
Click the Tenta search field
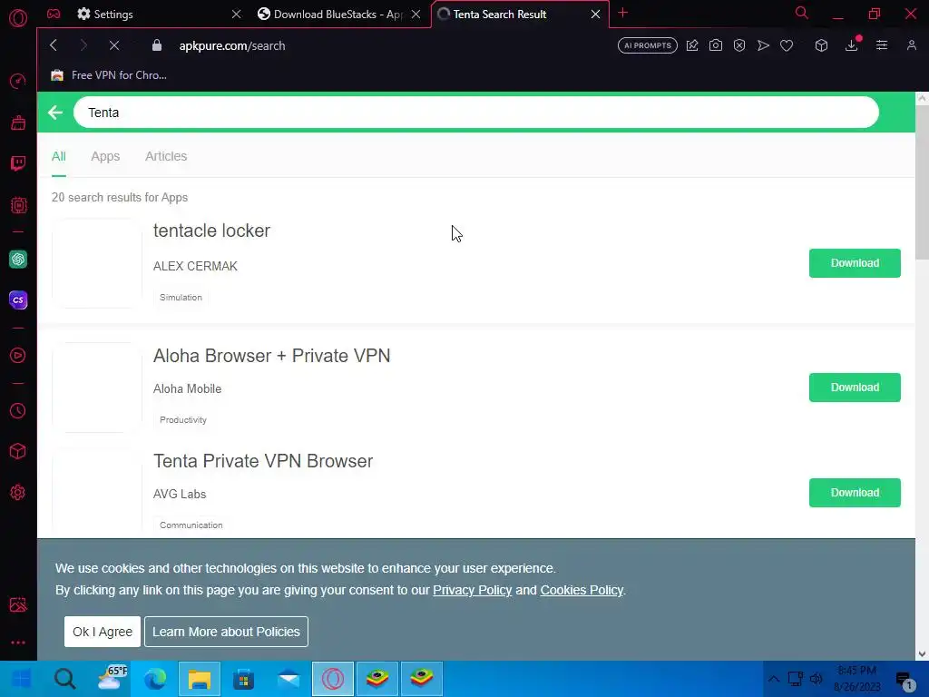pos(475,112)
